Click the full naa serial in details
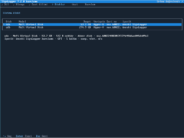This screenshot has height=138, width=184. pos(122,36)
